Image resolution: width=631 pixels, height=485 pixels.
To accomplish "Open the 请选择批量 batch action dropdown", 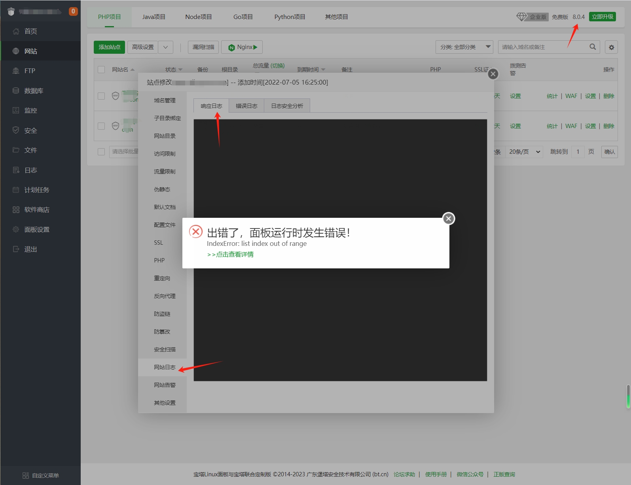I will click(x=124, y=152).
